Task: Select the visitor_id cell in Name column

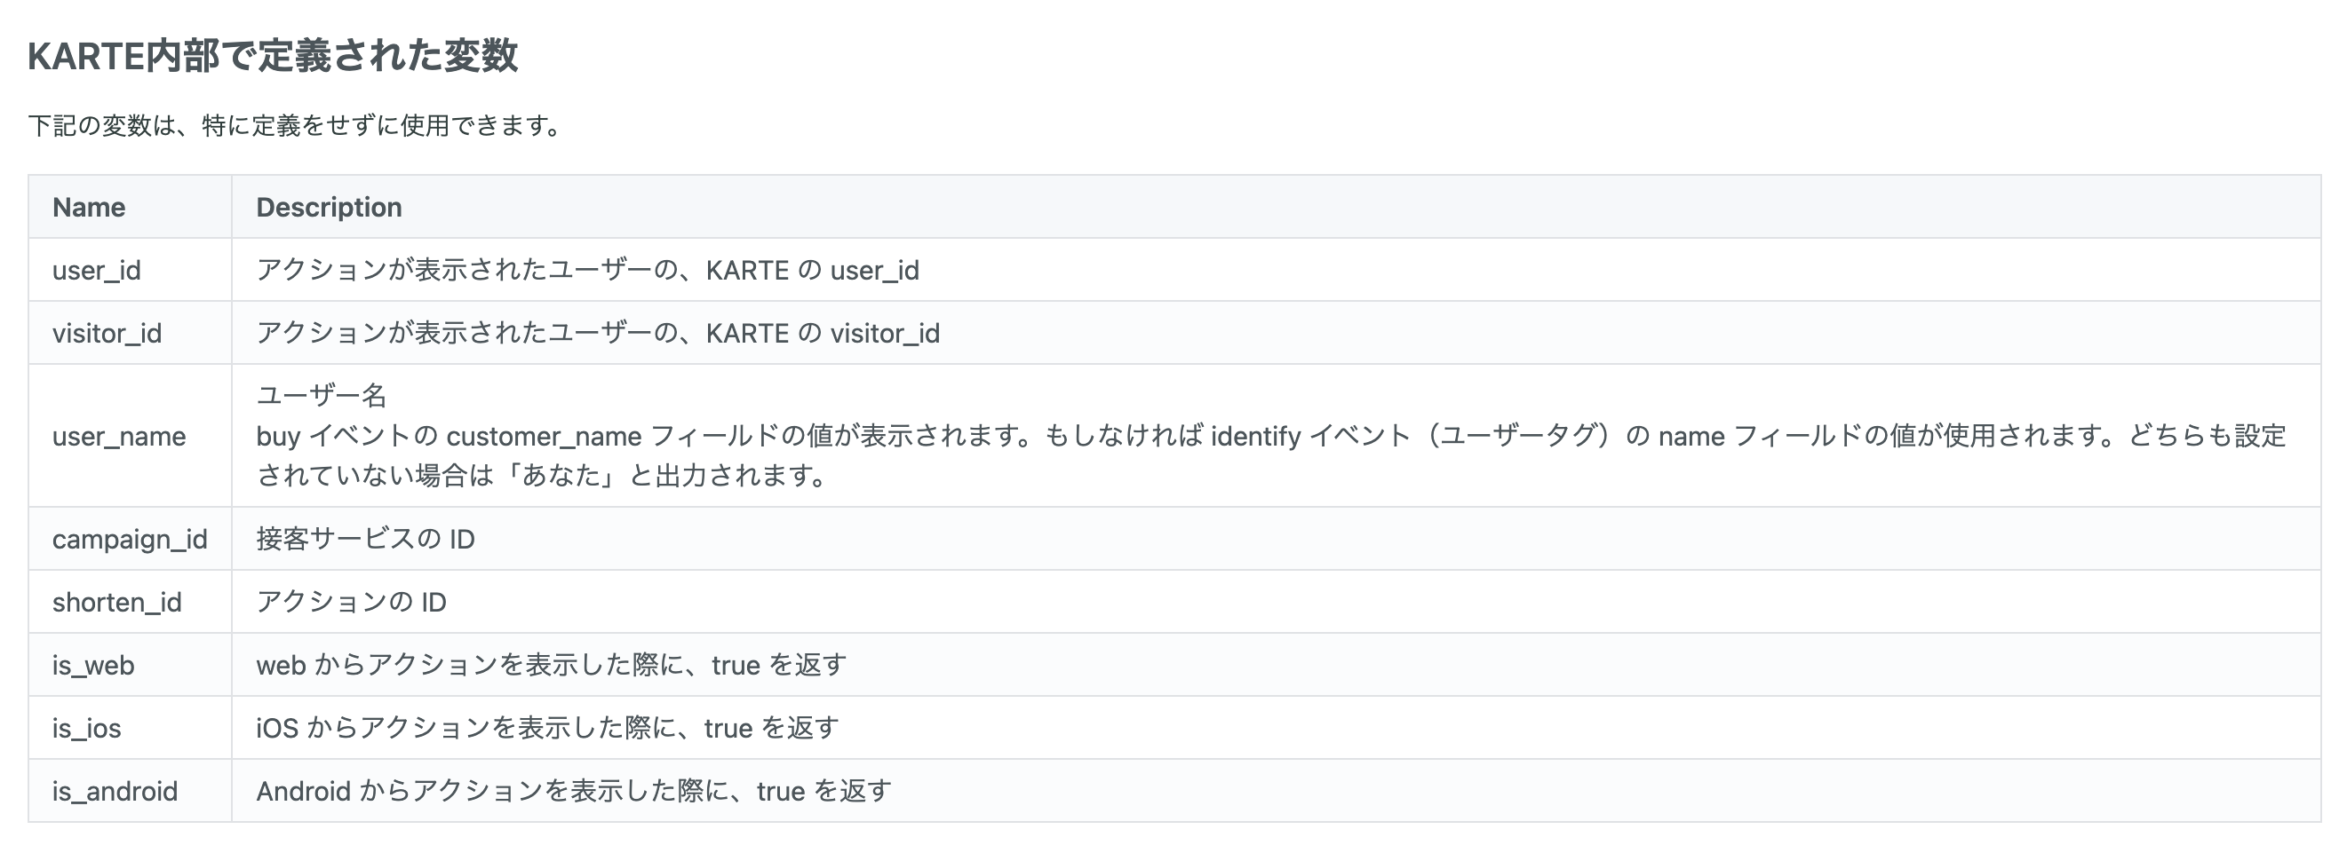Action: click(x=107, y=333)
